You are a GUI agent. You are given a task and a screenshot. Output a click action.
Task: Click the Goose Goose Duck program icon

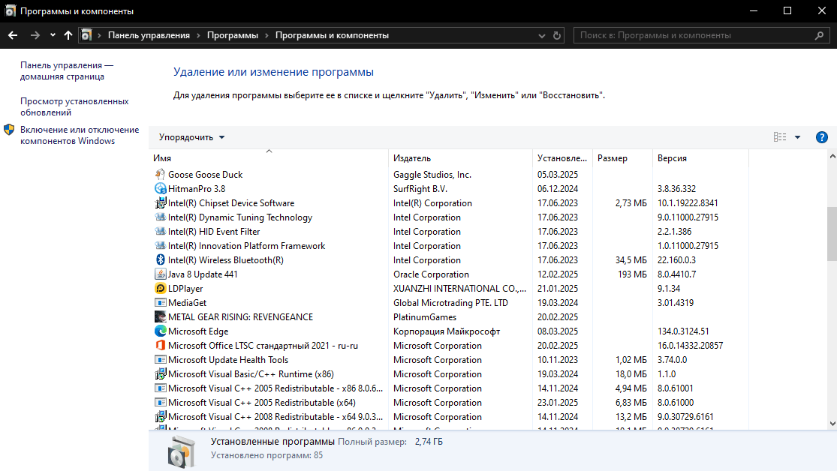[160, 175]
